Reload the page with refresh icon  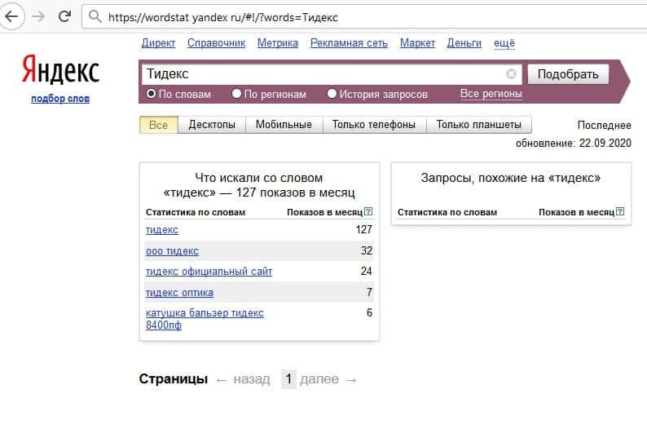click(x=64, y=16)
